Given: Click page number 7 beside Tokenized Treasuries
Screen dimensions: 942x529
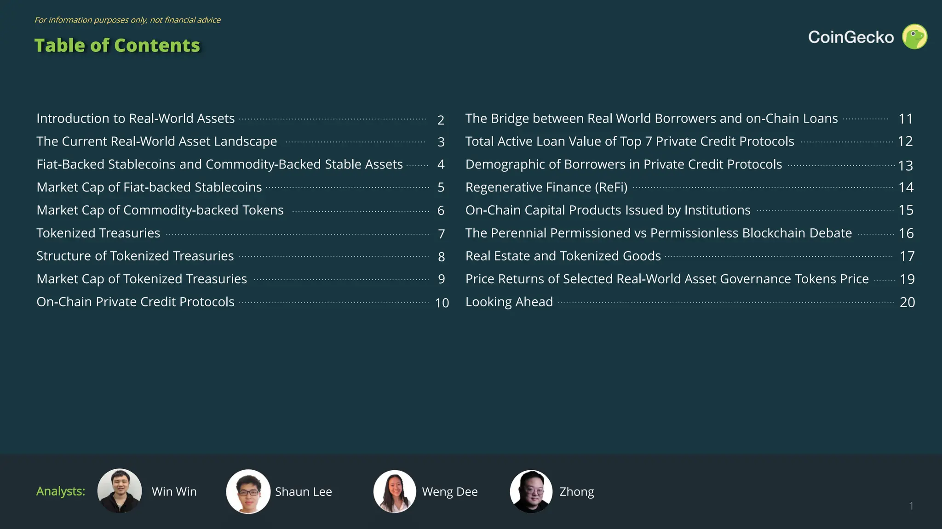Looking at the screenshot, I should (x=442, y=234).
